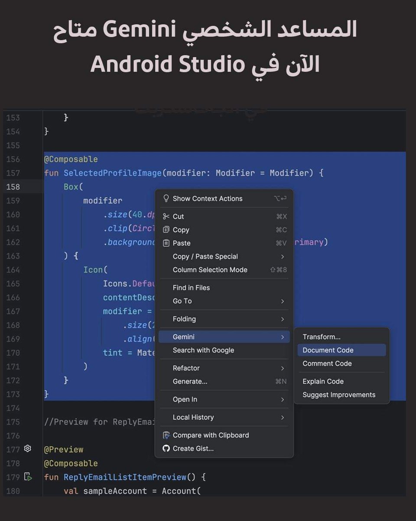
Task: Expand the Folding submenu
Action: tap(224, 319)
